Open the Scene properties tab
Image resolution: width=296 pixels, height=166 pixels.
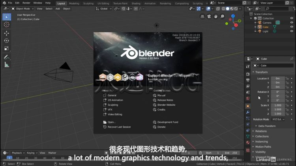pos(248,92)
